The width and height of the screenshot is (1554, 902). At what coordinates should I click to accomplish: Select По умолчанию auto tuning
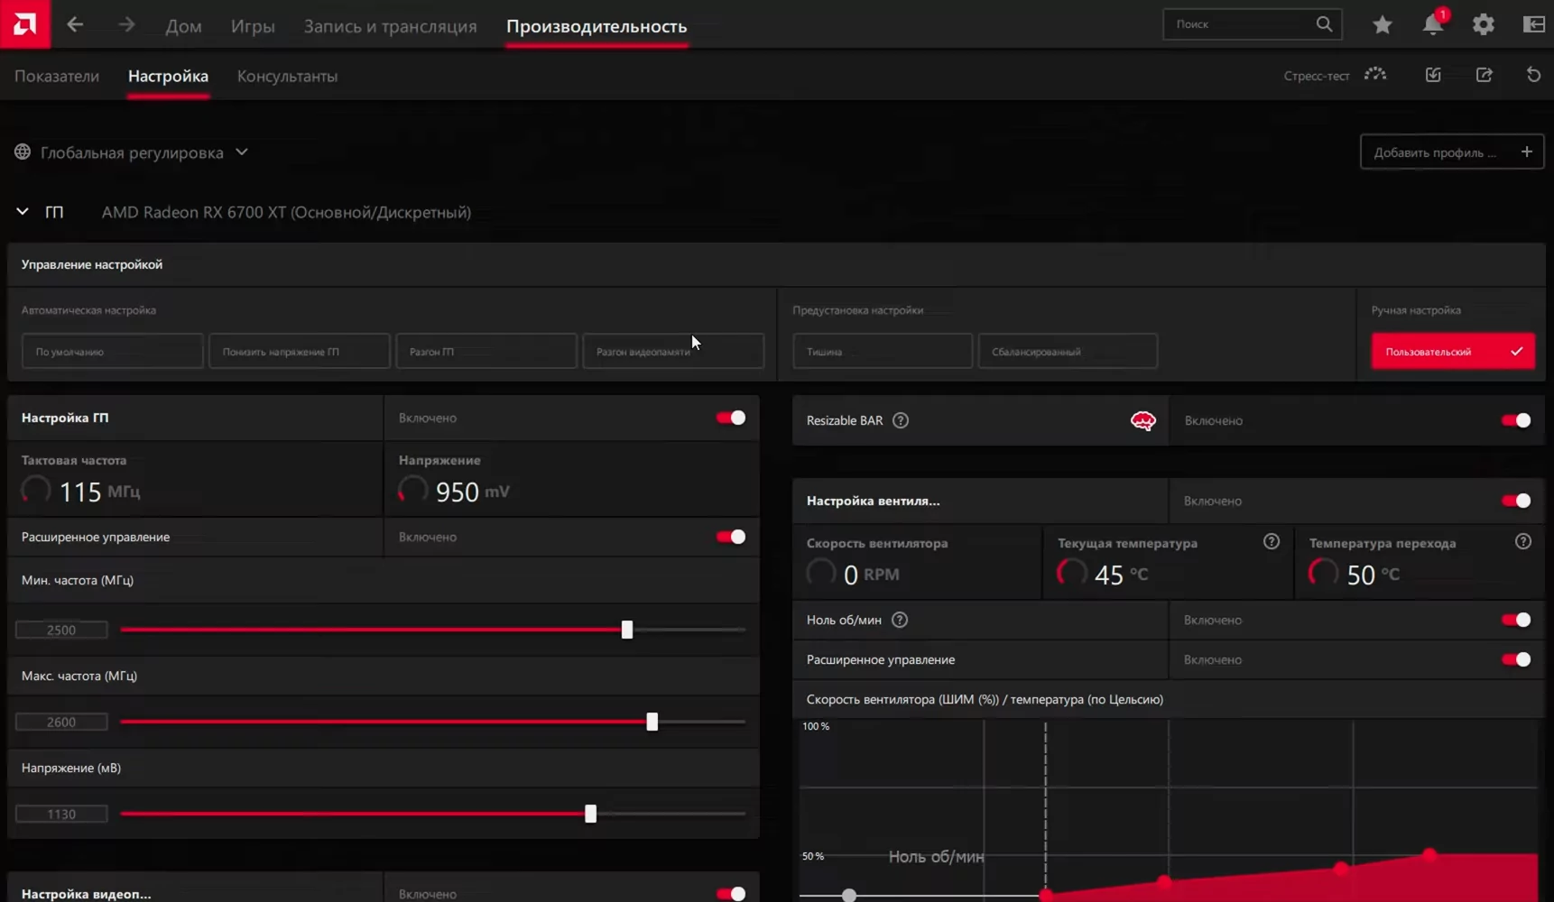click(x=113, y=351)
